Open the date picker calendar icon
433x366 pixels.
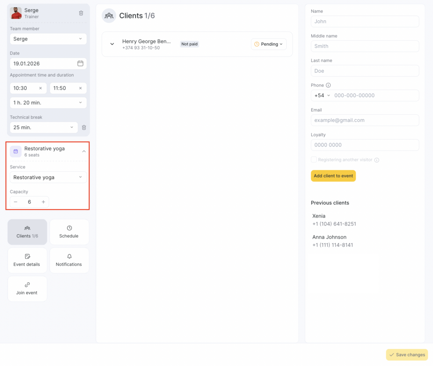point(80,63)
